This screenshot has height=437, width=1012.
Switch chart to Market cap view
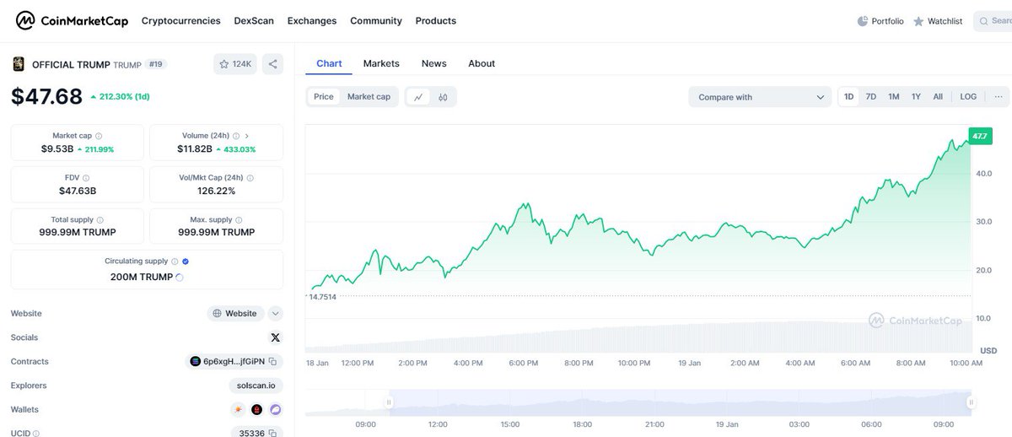369,97
